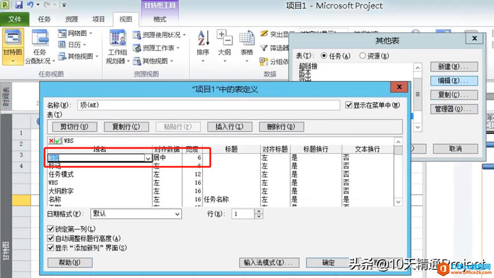The height and width of the screenshot is (278, 494).
Task: Select the 资源 radio button in 其他表
Action: pyautogui.click(x=362, y=56)
